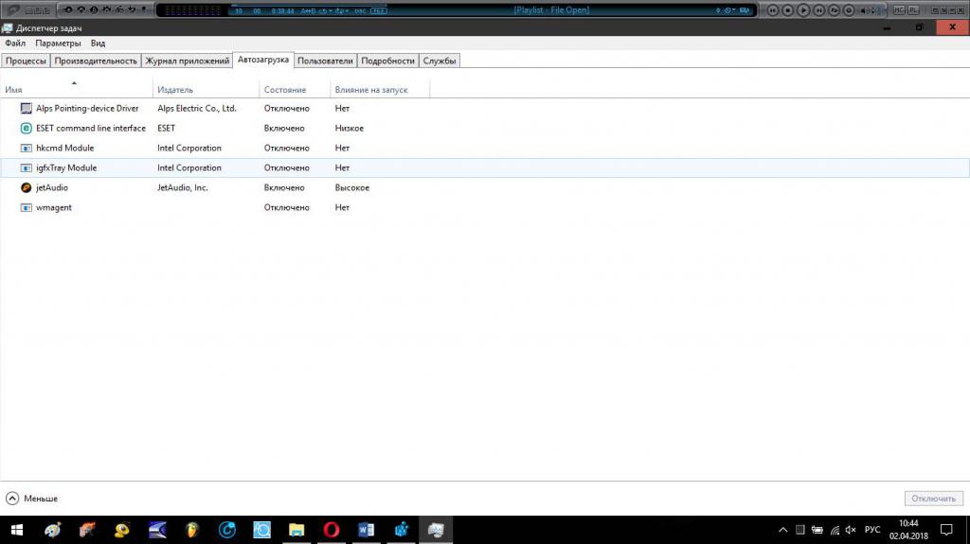Switch to the Процессы tab
Screen dimensions: 970x544
[26, 61]
